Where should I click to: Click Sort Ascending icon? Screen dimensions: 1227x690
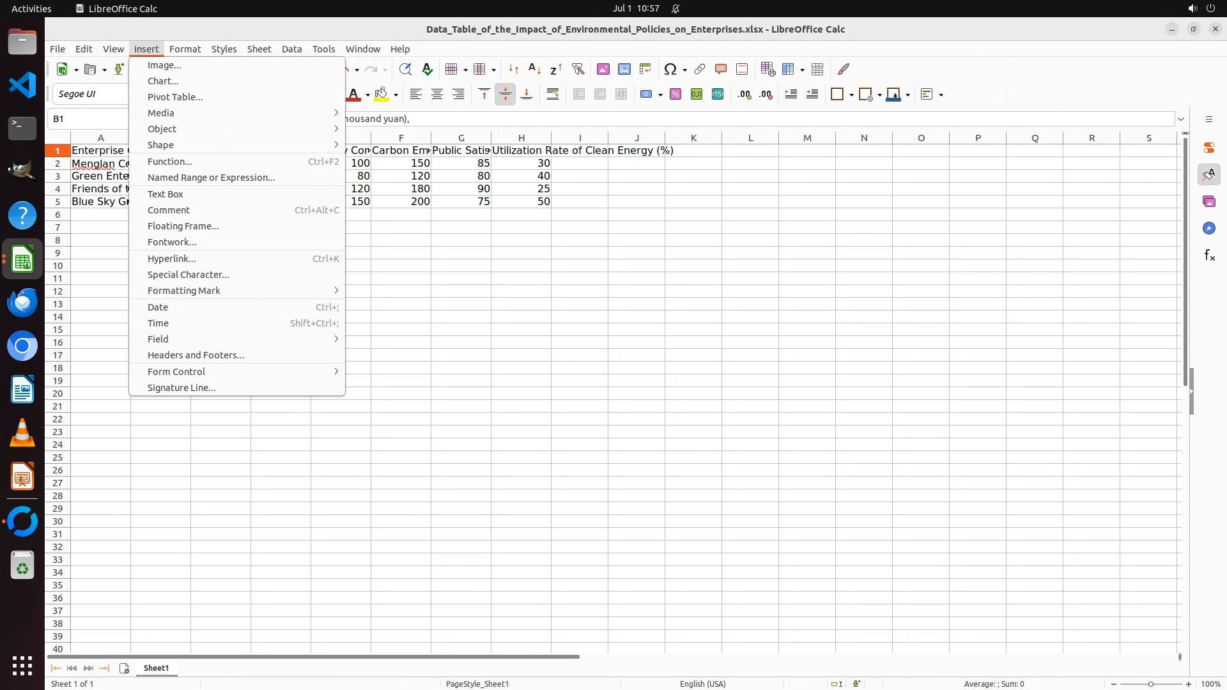535,69
